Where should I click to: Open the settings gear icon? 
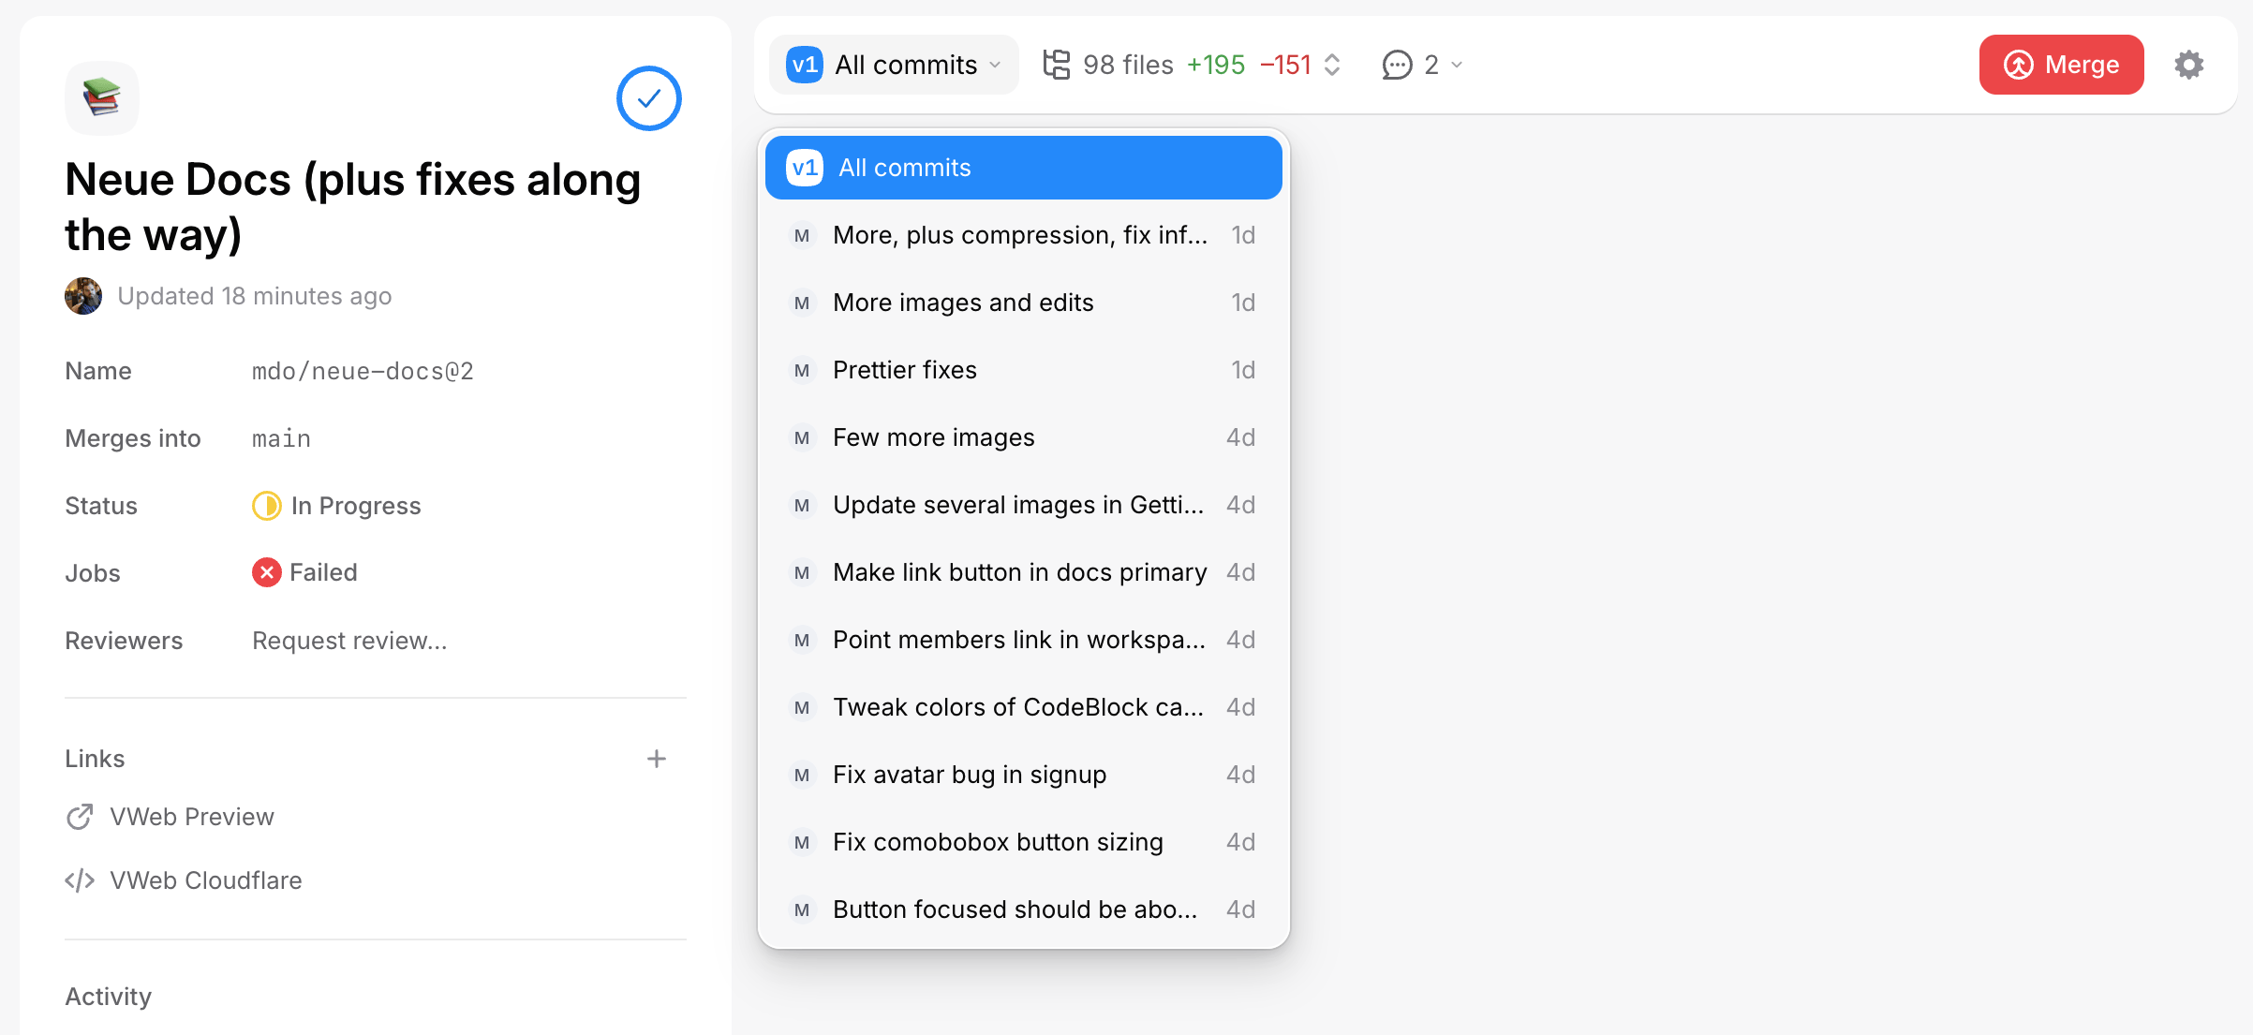pyautogui.click(x=2188, y=65)
